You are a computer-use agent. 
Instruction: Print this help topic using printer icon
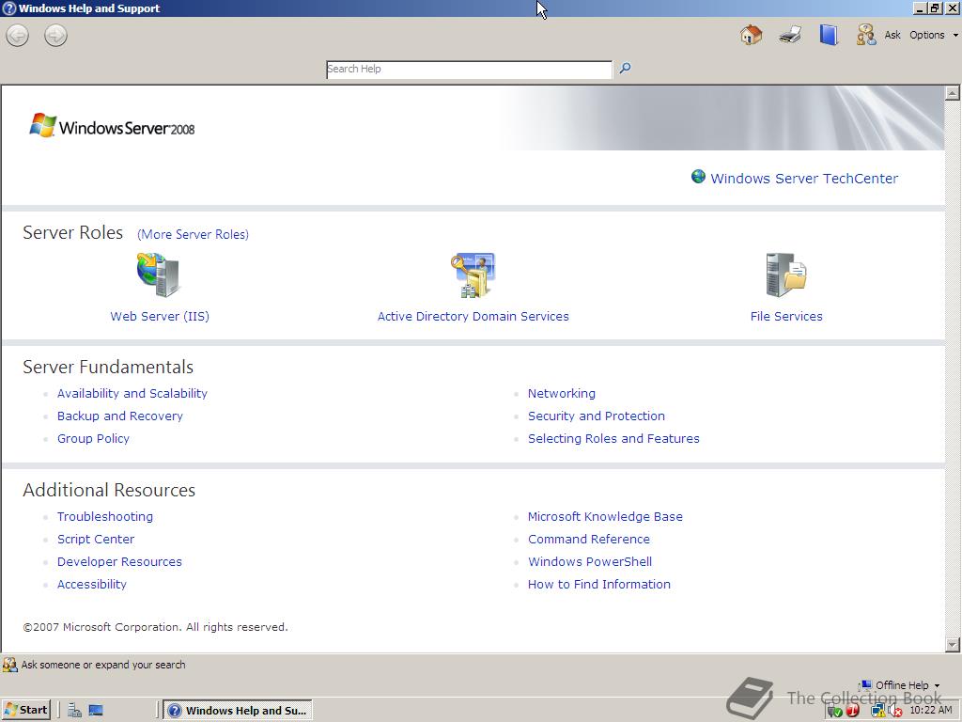point(790,35)
